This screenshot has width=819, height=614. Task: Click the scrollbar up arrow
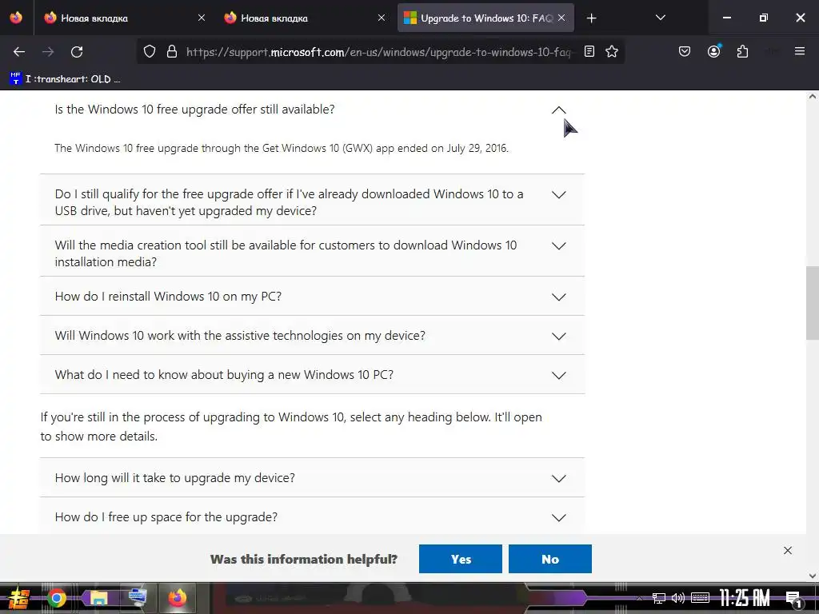point(813,96)
